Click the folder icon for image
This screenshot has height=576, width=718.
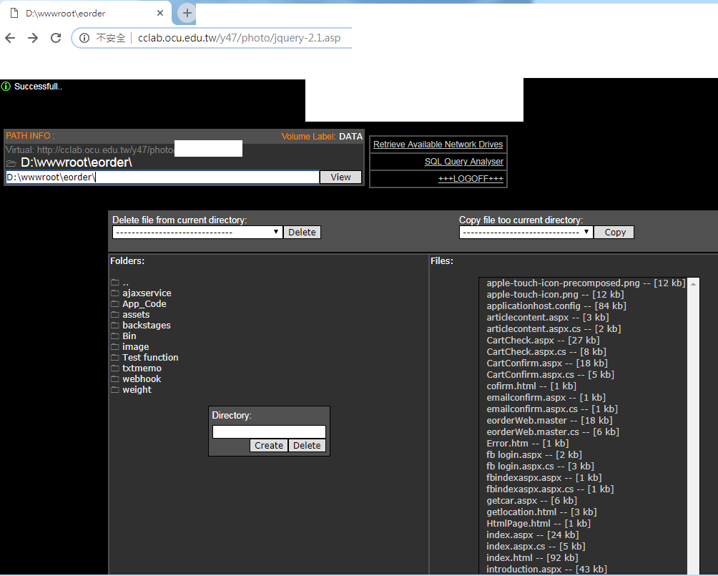(x=115, y=347)
